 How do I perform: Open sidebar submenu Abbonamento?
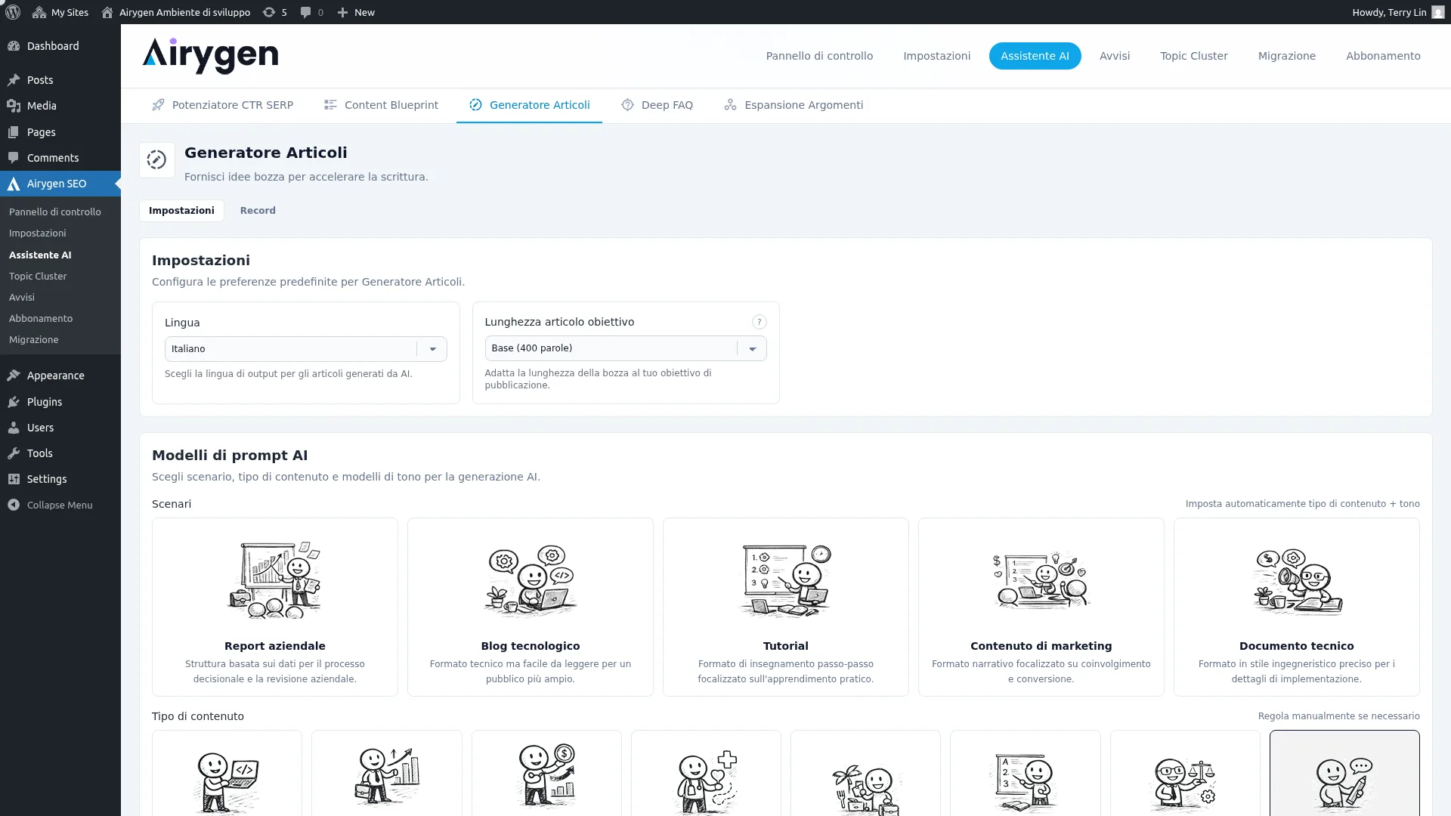(x=41, y=319)
